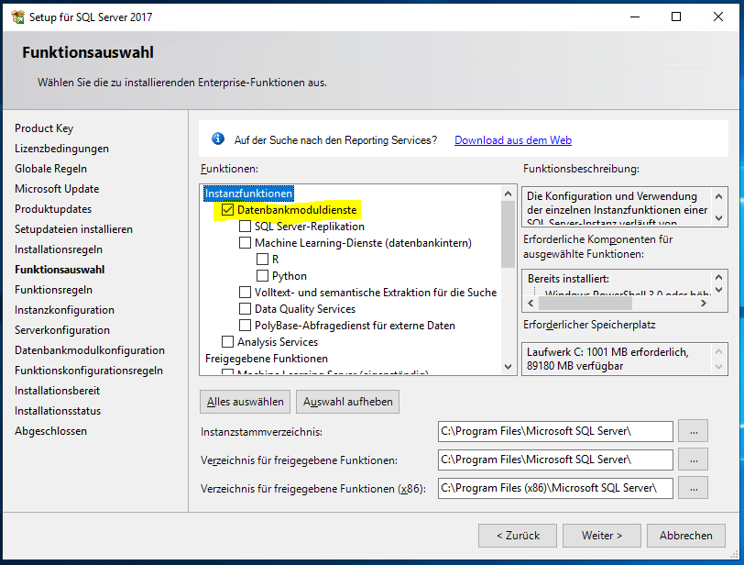This screenshot has width=744, height=565.
Task: Click down arrow in Bereits installiert box
Action: coord(719,290)
